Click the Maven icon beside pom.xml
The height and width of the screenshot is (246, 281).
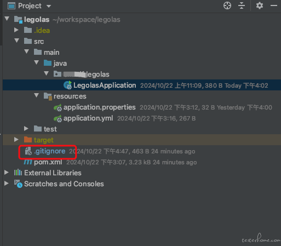click(28, 162)
